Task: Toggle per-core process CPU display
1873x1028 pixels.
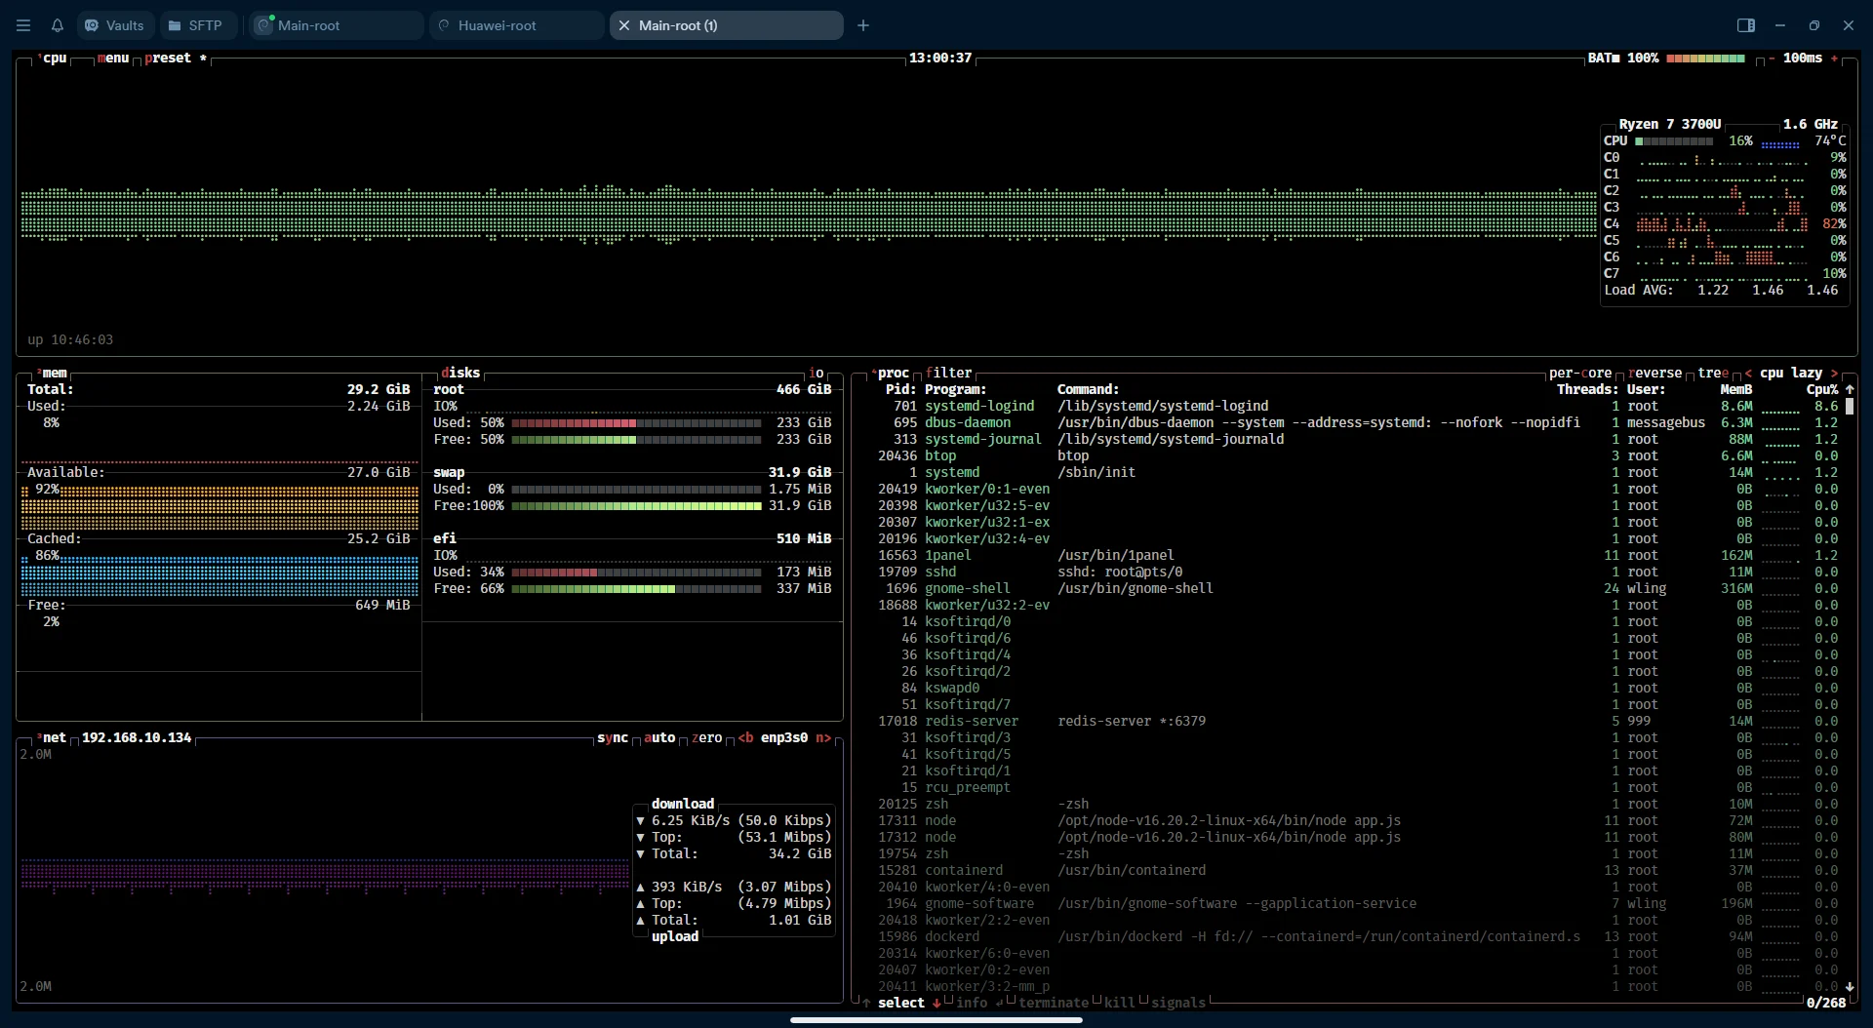Action: click(x=1580, y=373)
